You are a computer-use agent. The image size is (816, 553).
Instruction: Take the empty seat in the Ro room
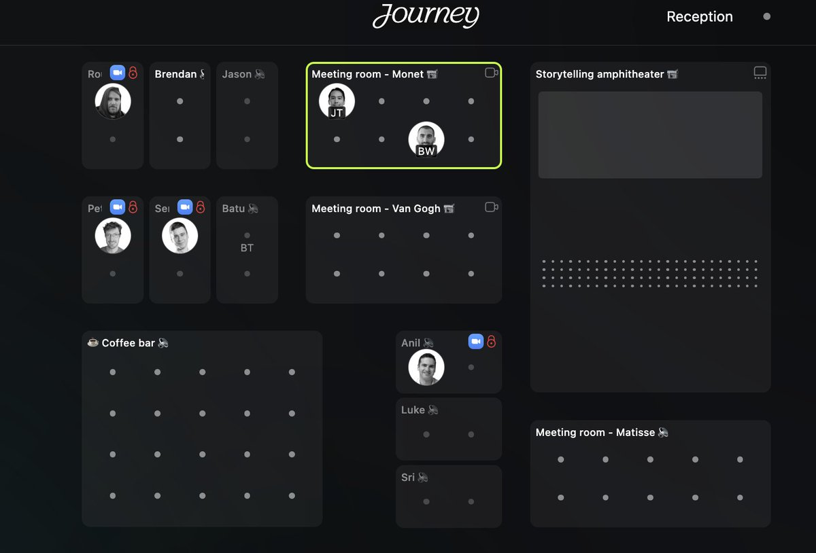113,139
